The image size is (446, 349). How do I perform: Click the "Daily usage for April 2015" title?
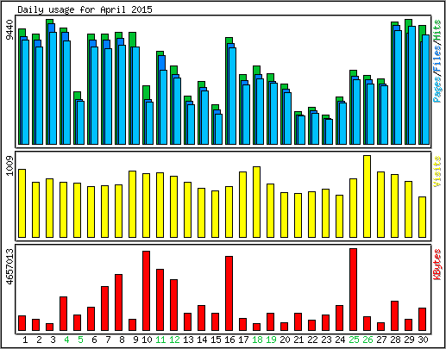point(85,9)
